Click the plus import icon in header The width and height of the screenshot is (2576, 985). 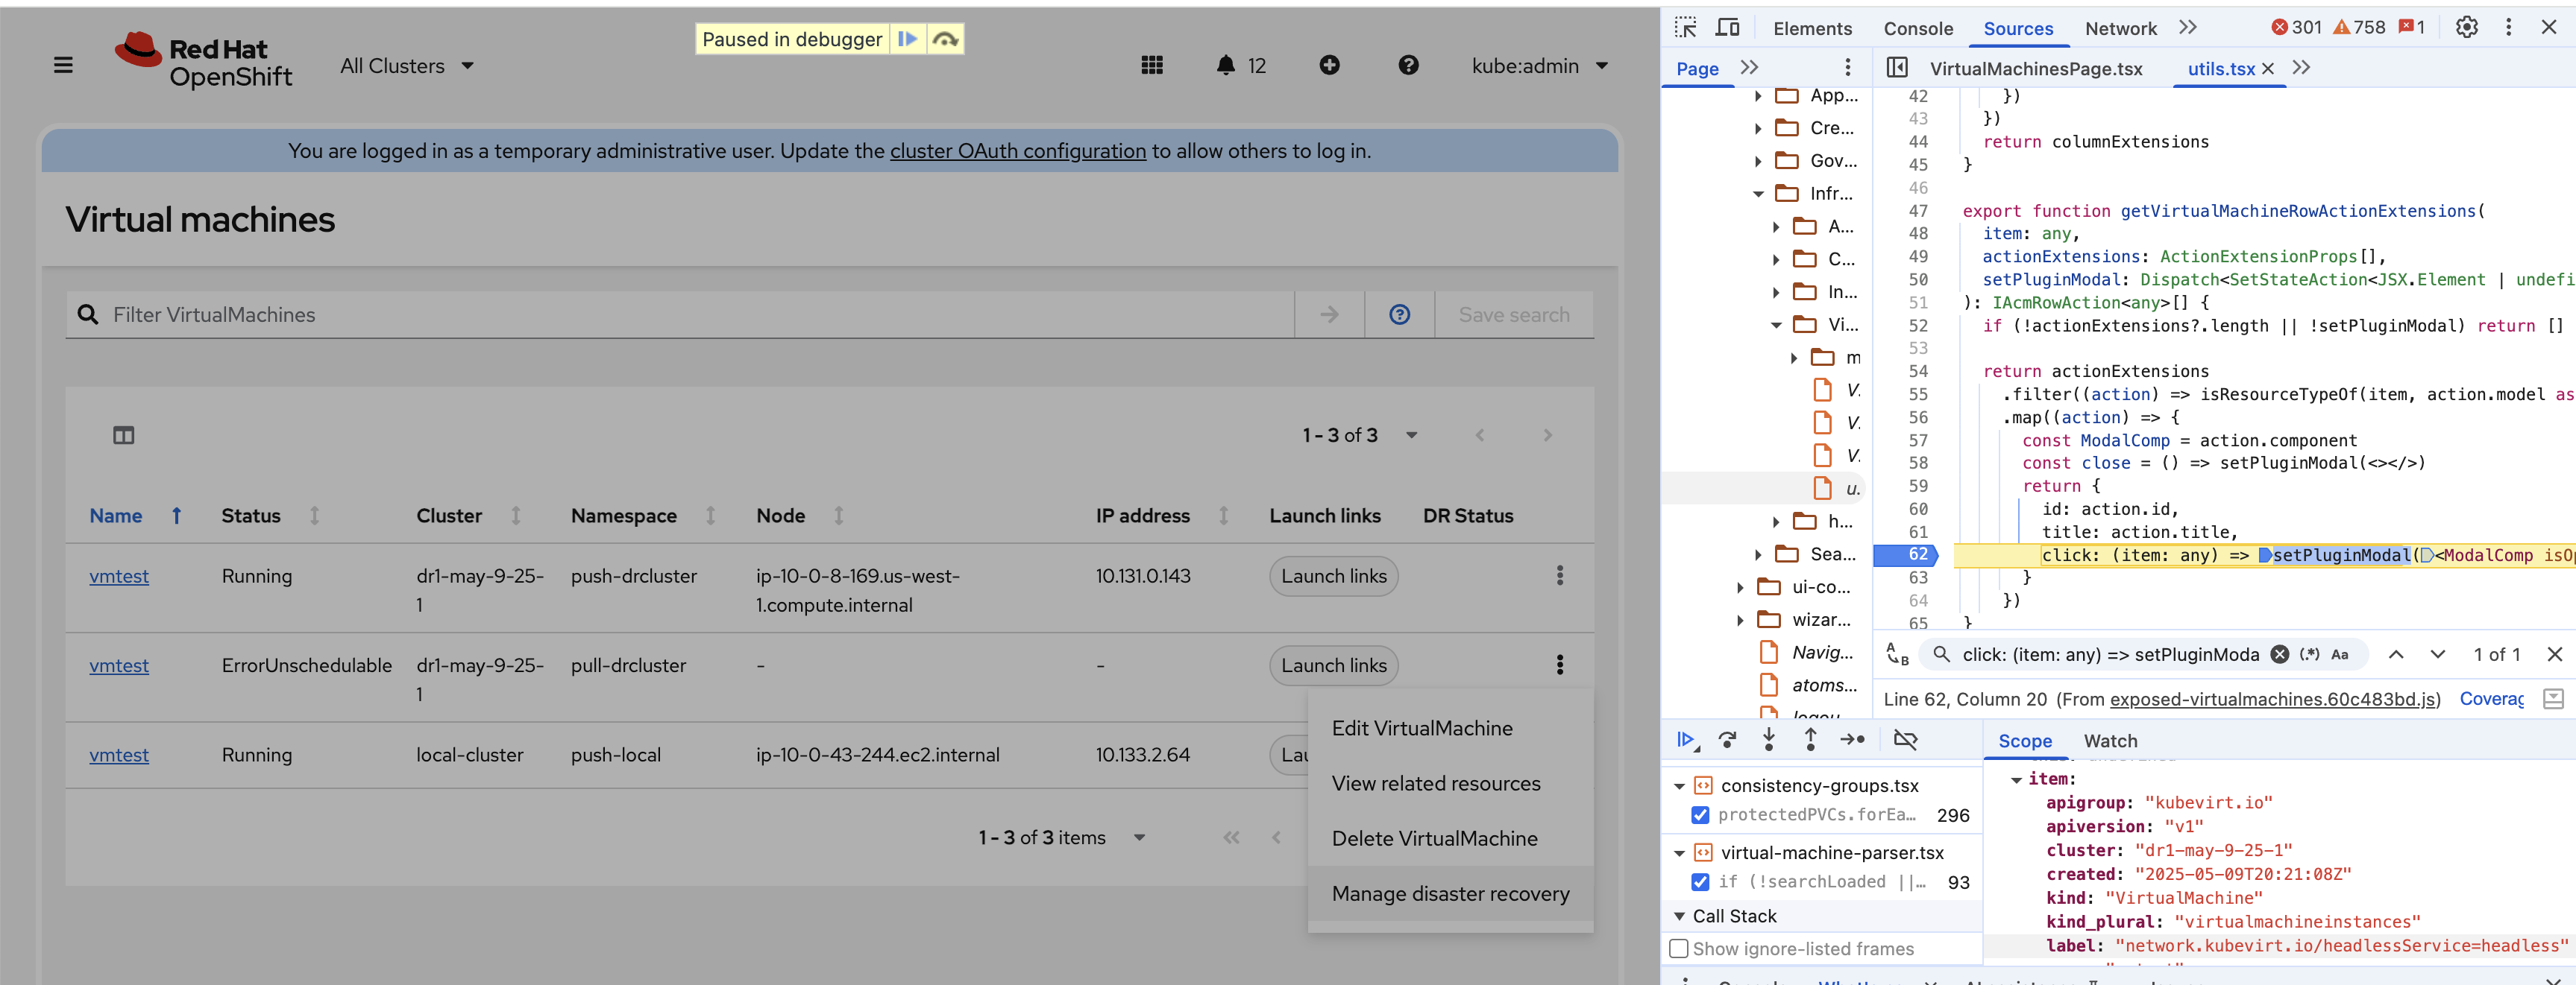tap(1329, 66)
